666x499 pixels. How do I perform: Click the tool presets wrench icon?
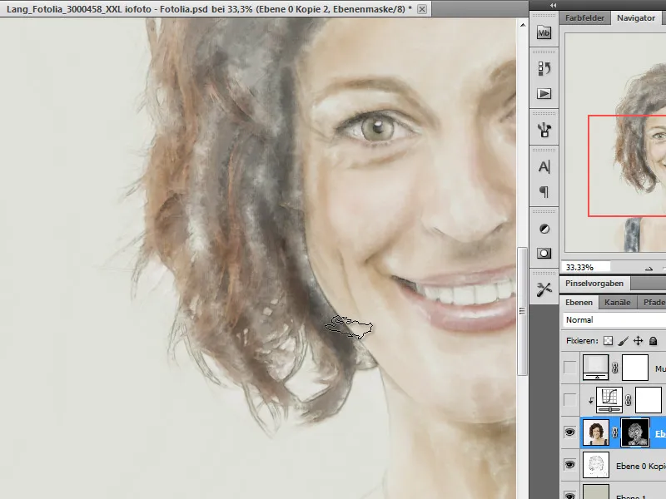(x=544, y=291)
